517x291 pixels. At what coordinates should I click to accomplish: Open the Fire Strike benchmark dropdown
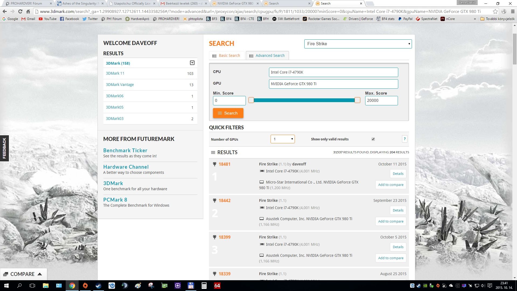click(358, 44)
